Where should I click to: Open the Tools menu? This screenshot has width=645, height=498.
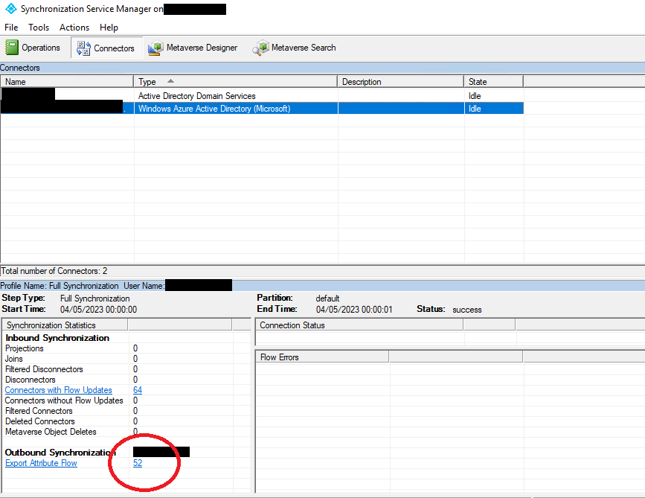(x=39, y=28)
